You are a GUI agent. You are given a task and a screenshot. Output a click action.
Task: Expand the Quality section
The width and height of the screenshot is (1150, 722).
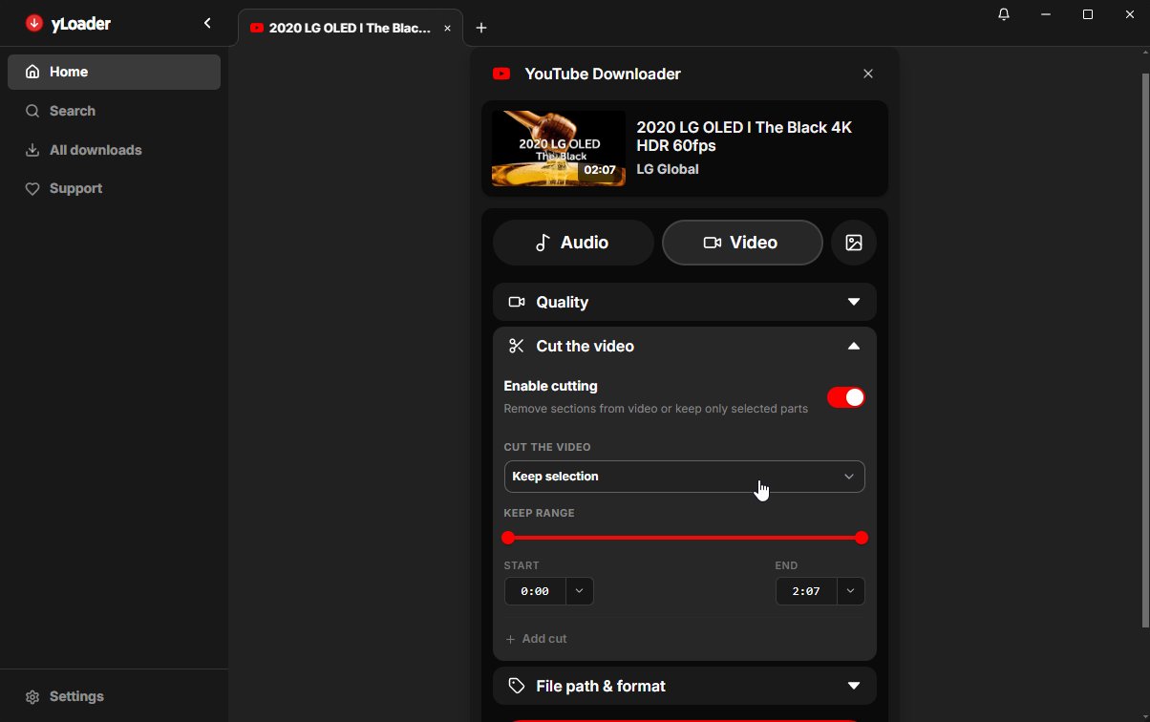click(684, 302)
